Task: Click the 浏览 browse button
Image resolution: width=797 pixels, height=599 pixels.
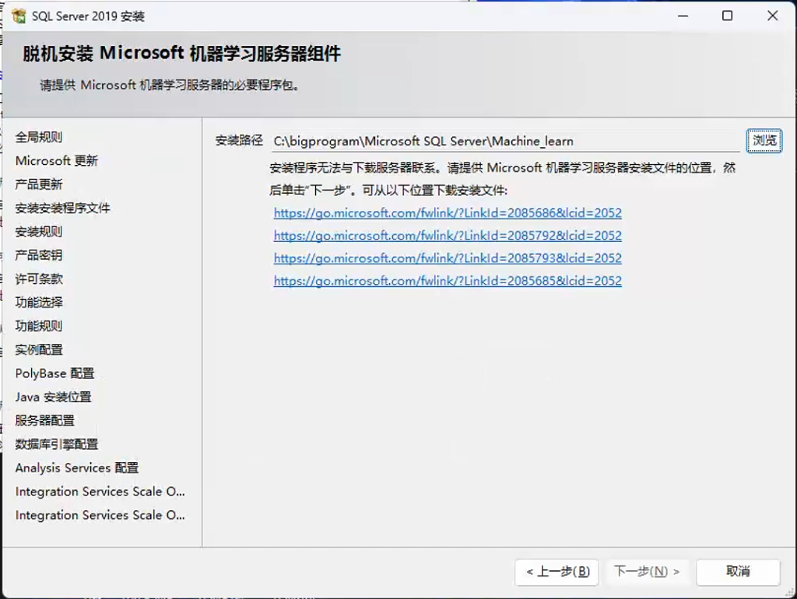Action: pos(764,140)
